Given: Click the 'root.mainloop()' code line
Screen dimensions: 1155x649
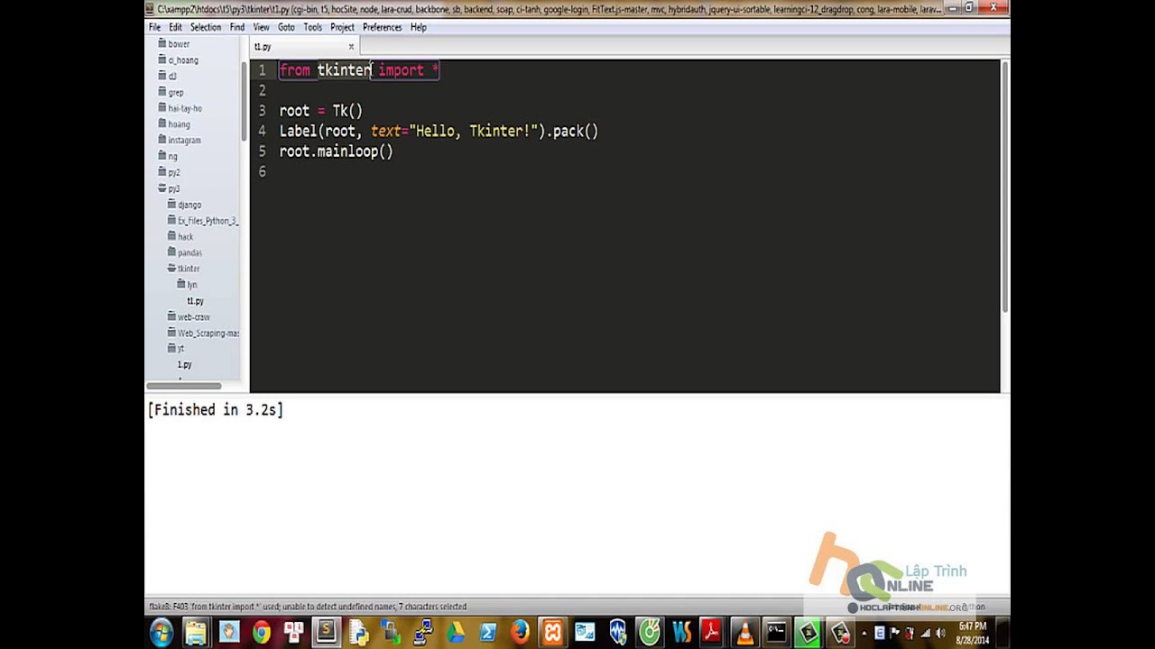Looking at the screenshot, I should coord(336,151).
